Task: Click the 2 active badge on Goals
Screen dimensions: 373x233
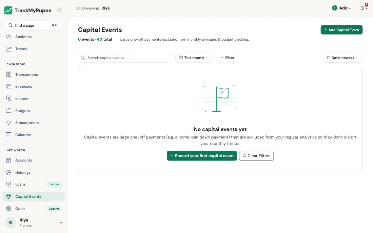Action: tap(54, 209)
